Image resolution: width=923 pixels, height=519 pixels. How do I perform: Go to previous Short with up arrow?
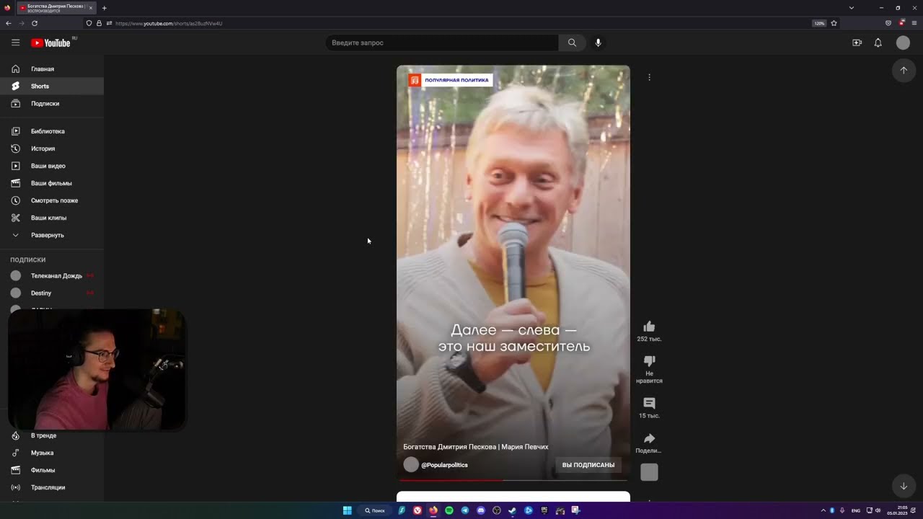[904, 70]
